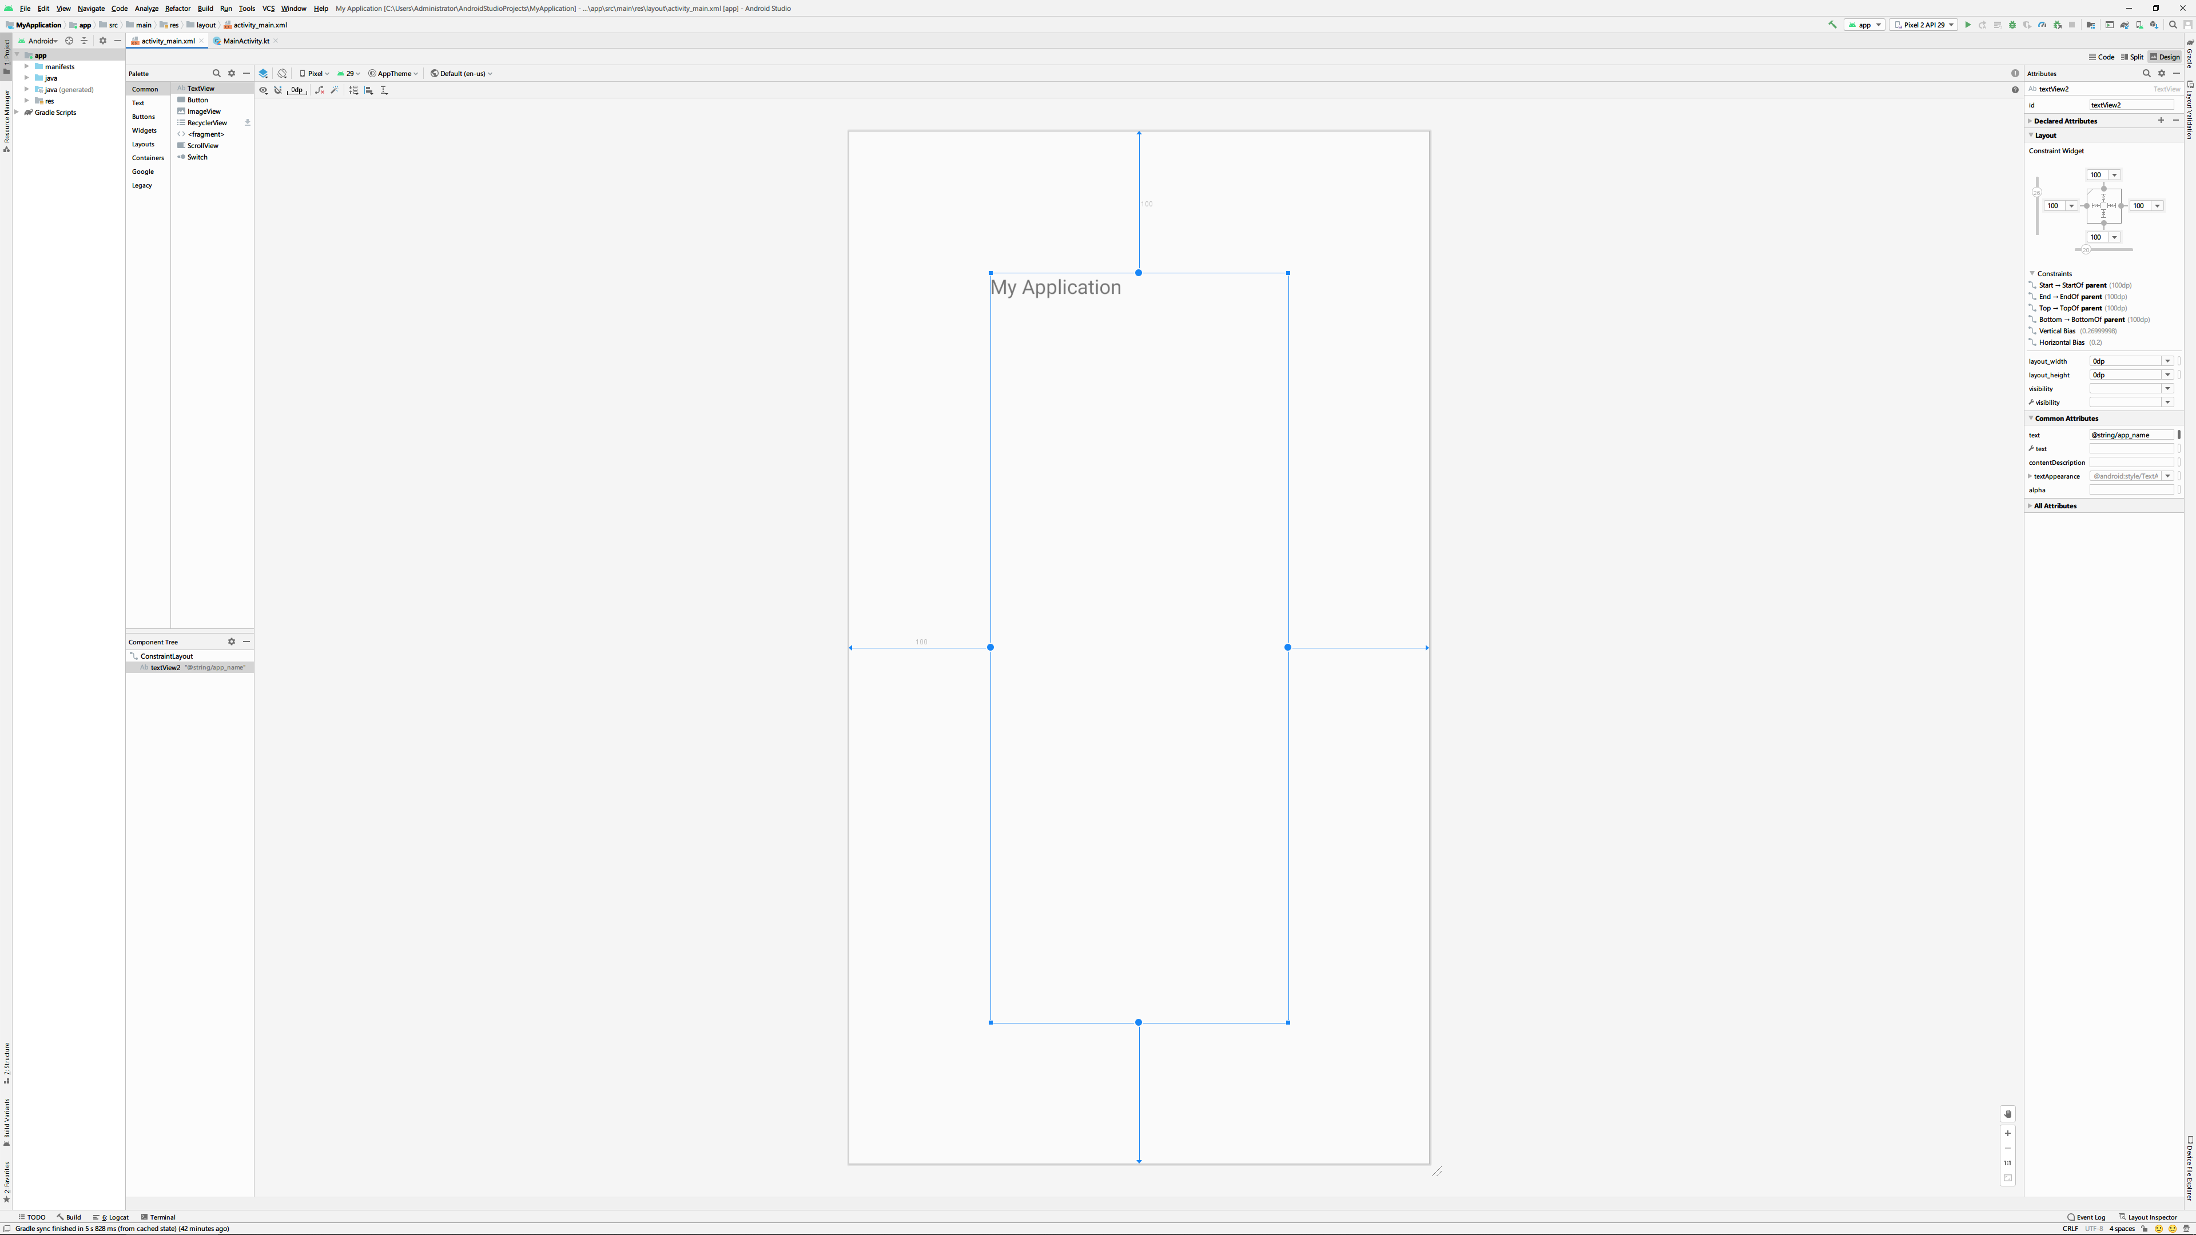Open the Align options icon
Viewport: 2196px width, 1235px height.
click(x=369, y=90)
